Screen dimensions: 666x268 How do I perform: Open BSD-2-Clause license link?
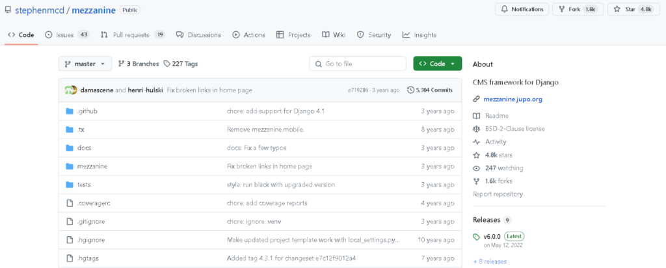[x=515, y=129]
